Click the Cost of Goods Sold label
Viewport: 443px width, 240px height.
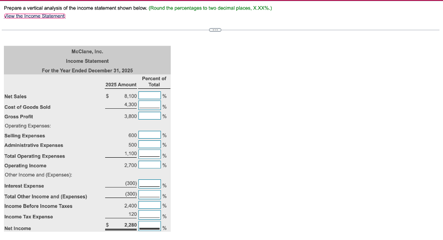tap(27, 107)
